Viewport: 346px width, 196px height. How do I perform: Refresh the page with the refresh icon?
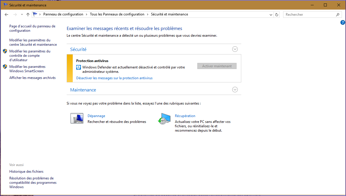[276, 15]
